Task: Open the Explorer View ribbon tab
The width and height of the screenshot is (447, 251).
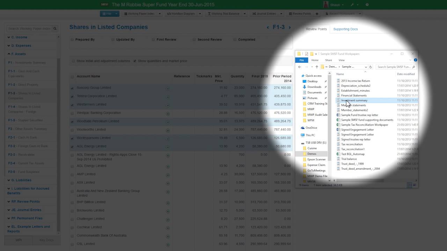Action: tap(342, 60)
